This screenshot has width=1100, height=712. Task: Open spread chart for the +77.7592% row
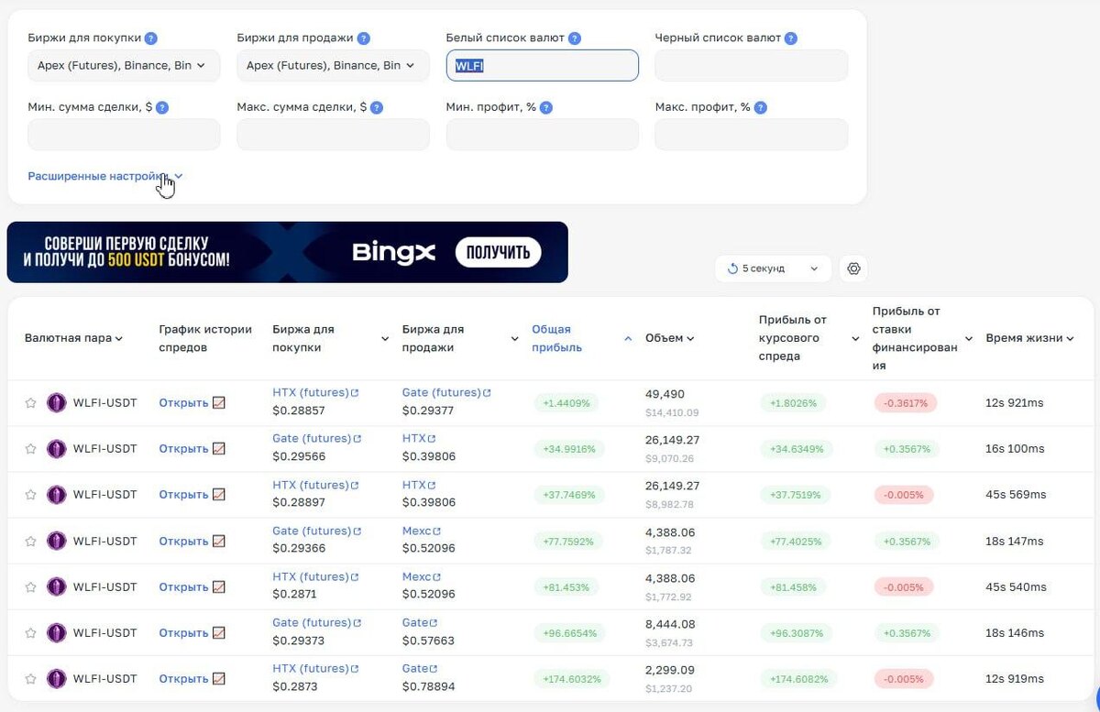point(192,541)
